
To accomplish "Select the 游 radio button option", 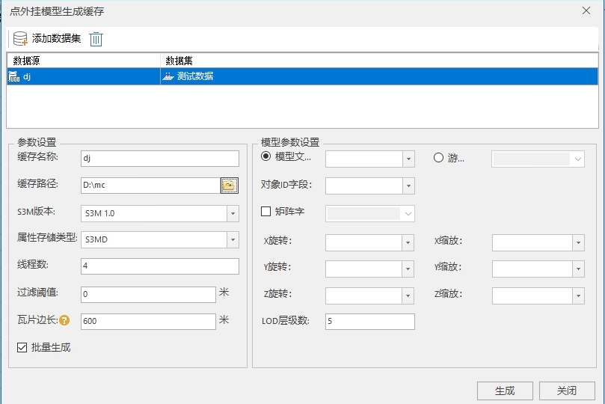I will pos(439,157).
